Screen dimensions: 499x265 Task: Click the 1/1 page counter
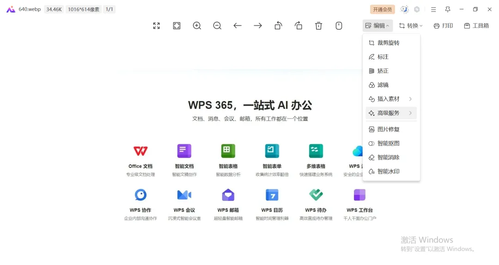coord(109,10)
